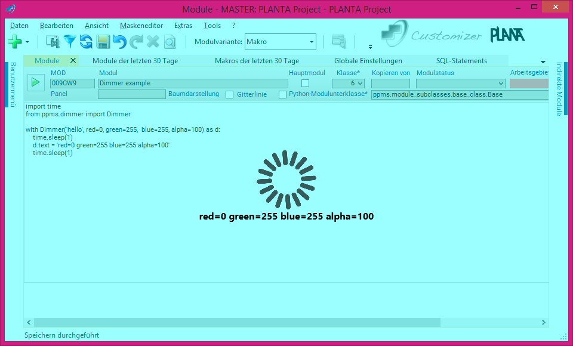Click the horizontal scrollbar thumb

tap(237, 322)
